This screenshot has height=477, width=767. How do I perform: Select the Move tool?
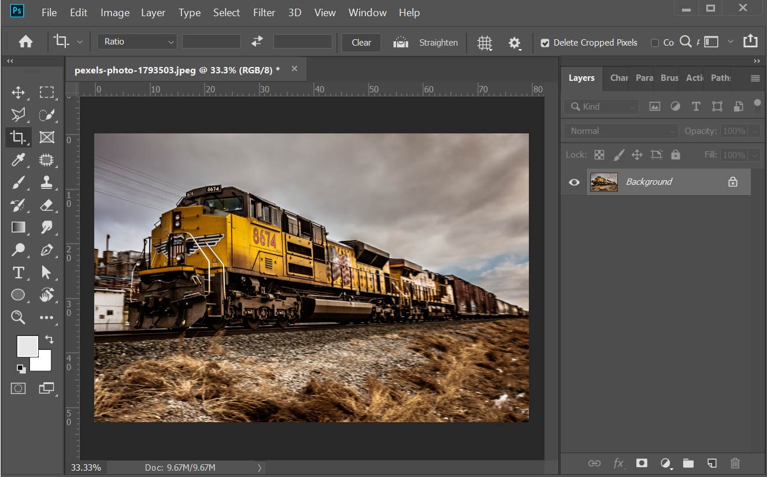pos(18,92)
